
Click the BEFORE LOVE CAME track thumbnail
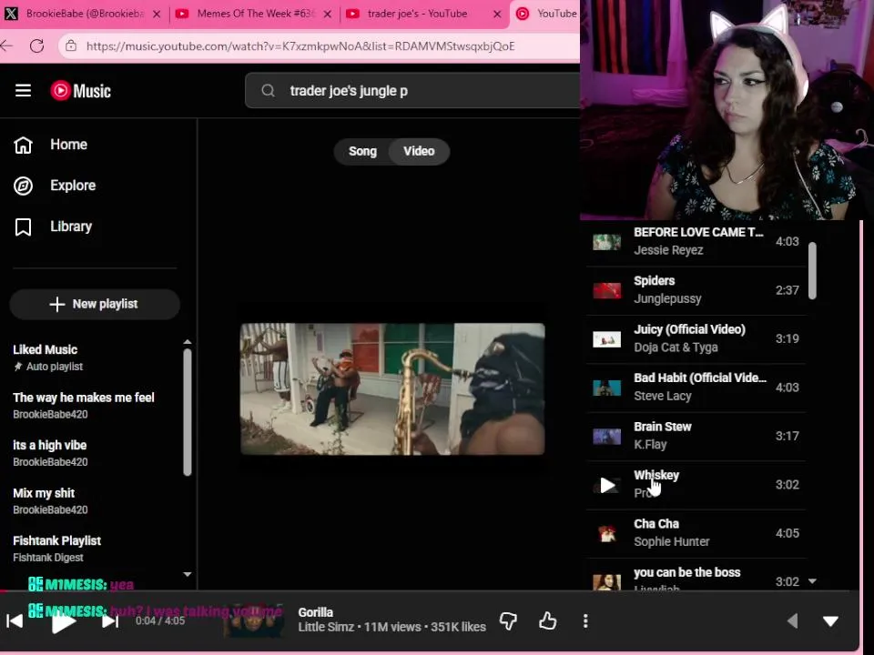(x=607, y=242)
